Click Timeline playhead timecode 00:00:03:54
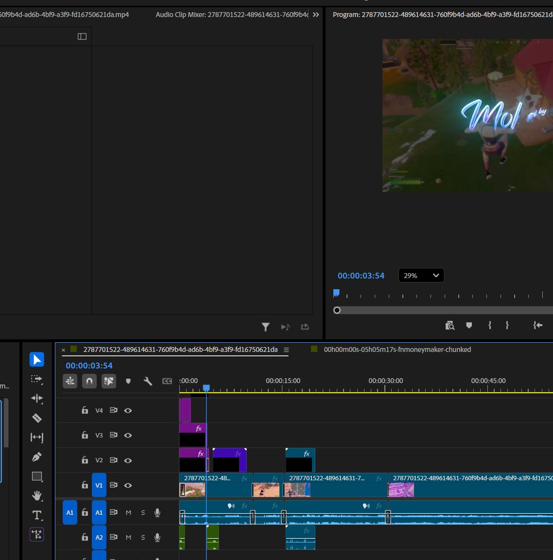Viewport: 553px width, 560px height. (89, 366)
